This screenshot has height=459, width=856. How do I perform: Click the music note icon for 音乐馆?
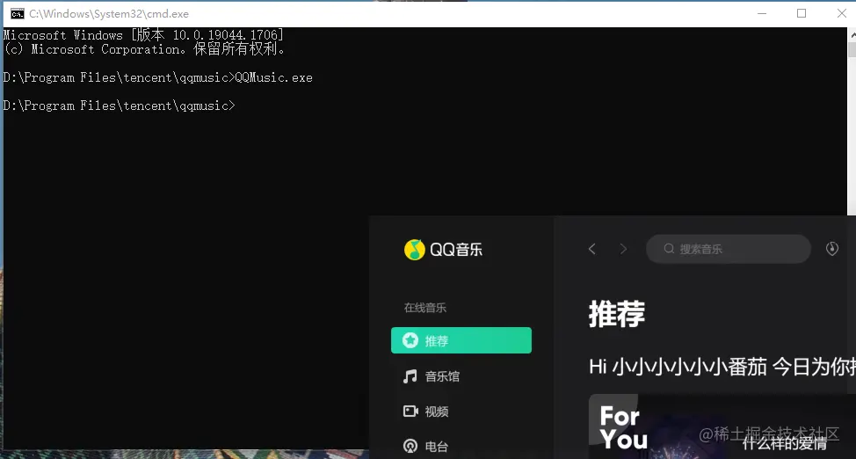[x=410, y=376]
